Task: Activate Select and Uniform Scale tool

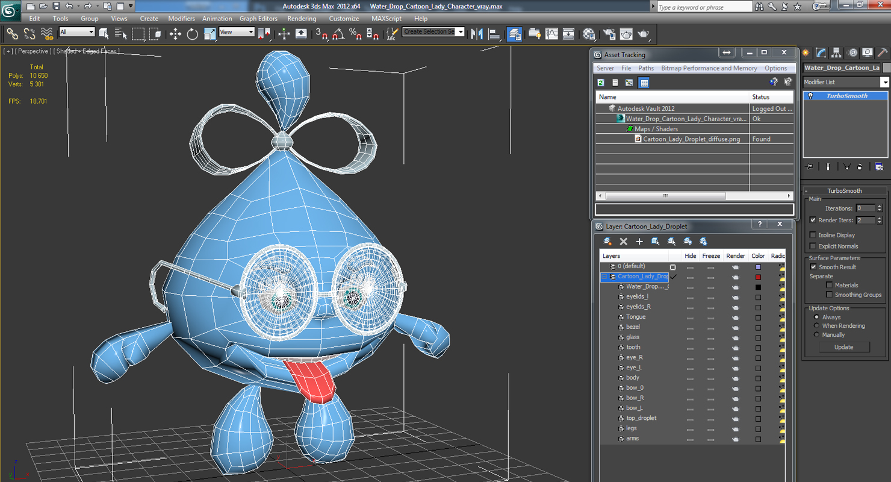Action: [x=210, y=34]
